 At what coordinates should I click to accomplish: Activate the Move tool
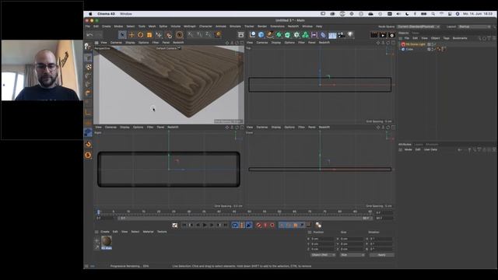132,35
